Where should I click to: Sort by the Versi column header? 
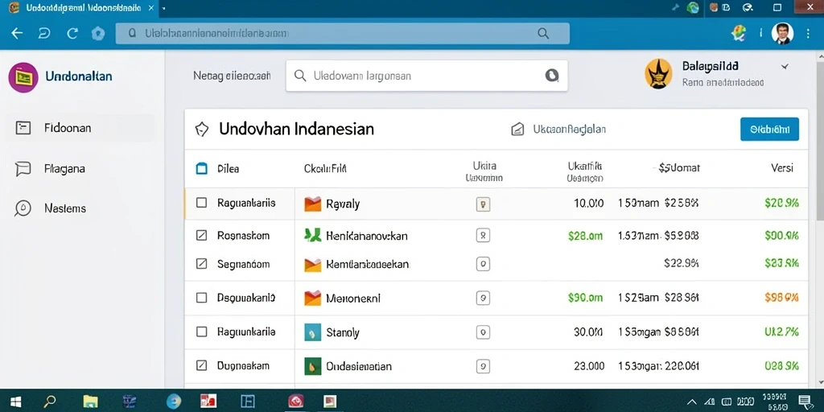(782, 168)
